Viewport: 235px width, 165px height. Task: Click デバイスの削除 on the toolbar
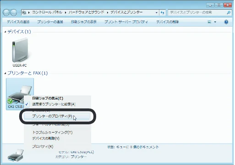pos(168,22)
